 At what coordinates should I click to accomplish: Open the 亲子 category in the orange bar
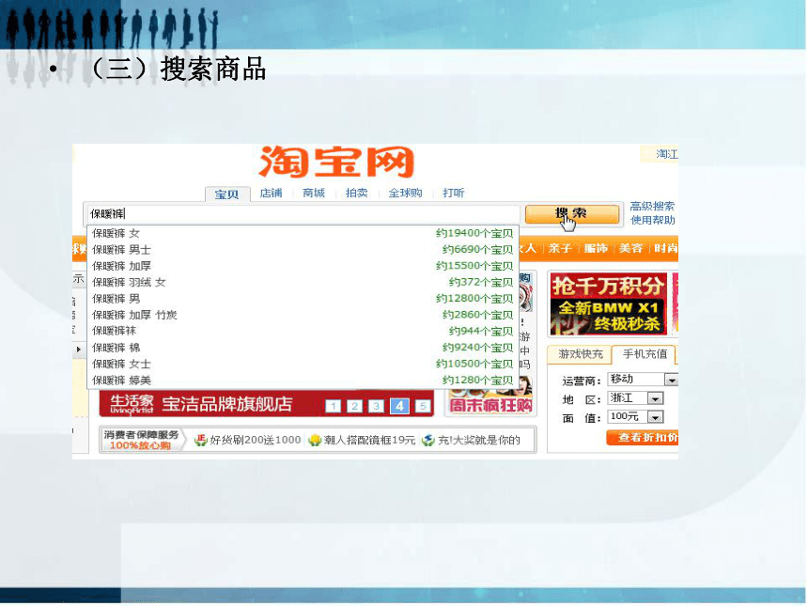pos(560,249)
